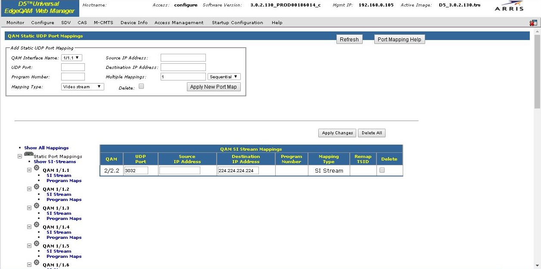The height and width of the screenshot is (269, 541).
Task: Collapse the QAM 1/1.3 tree node
Action: click(29, 207)
